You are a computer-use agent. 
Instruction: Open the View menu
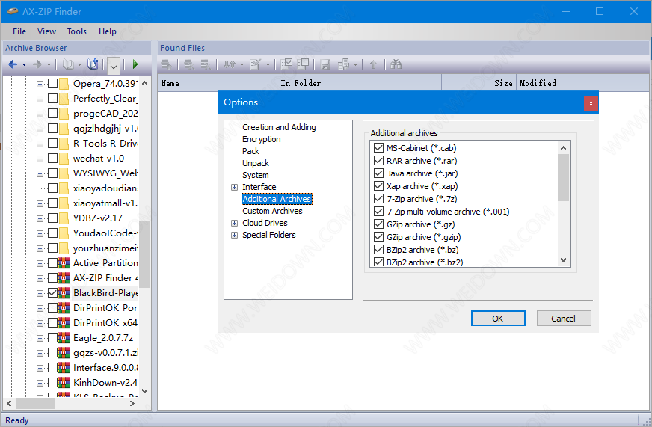[x=46, y=31]
